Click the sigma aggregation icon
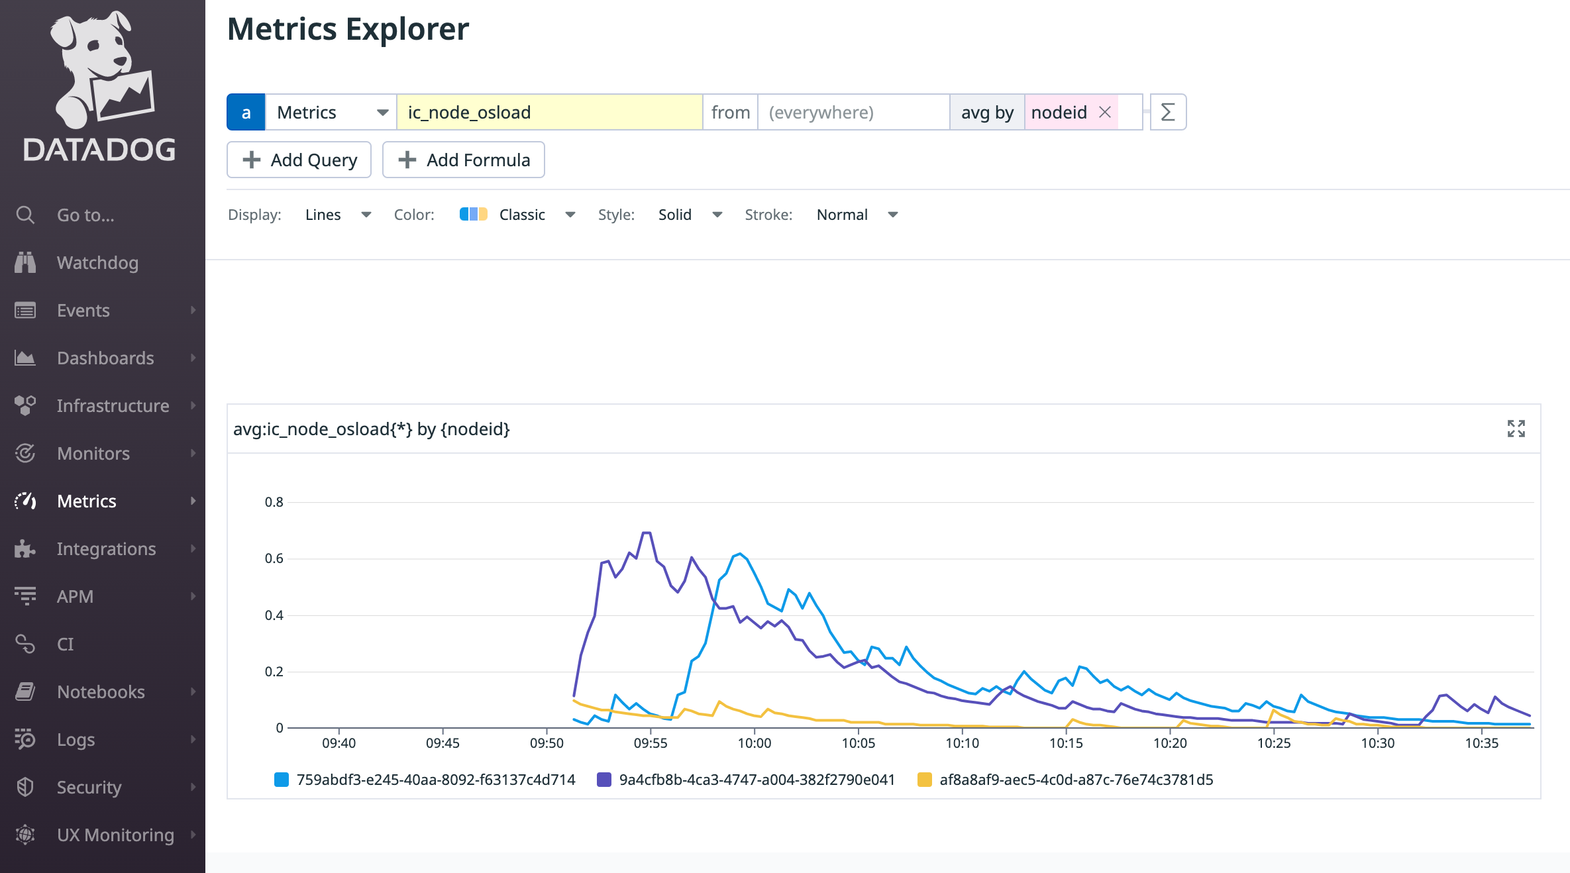The image size is (1570, 873). (x=1167, y=112)
